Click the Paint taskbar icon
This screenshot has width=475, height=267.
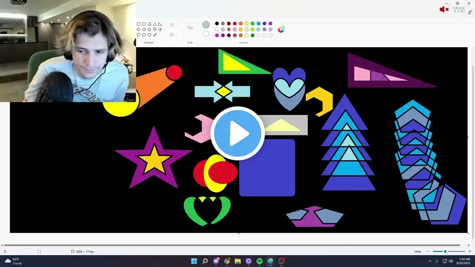270,261
